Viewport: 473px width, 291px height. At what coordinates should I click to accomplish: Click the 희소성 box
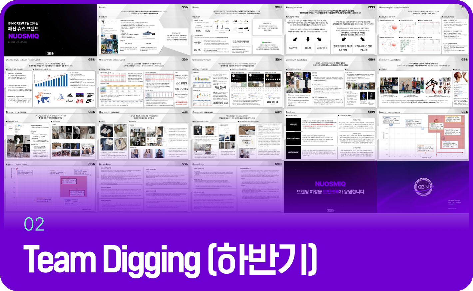308,48
